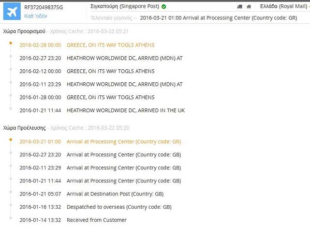The width and height of the screenshot is (310, 228).
Task: Click the home icon in header
Action: point(249,7)
